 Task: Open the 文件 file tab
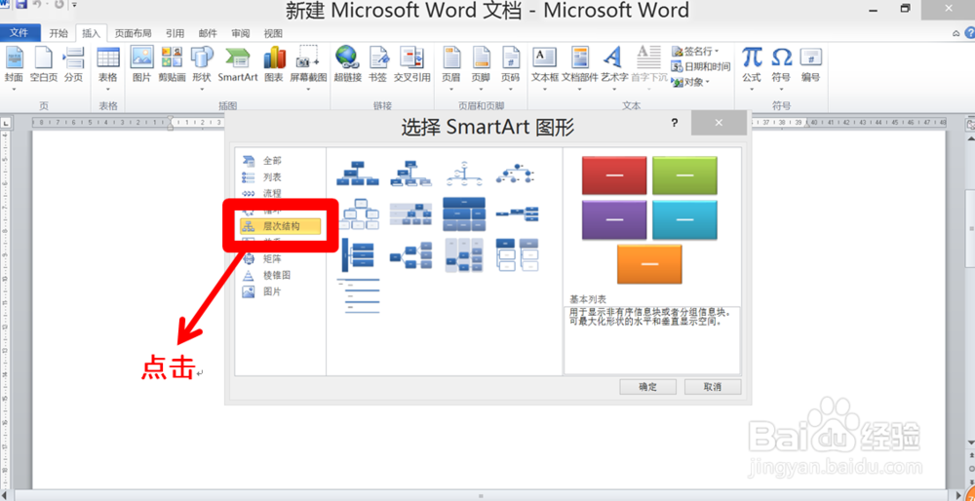click(x=19, y=33)
